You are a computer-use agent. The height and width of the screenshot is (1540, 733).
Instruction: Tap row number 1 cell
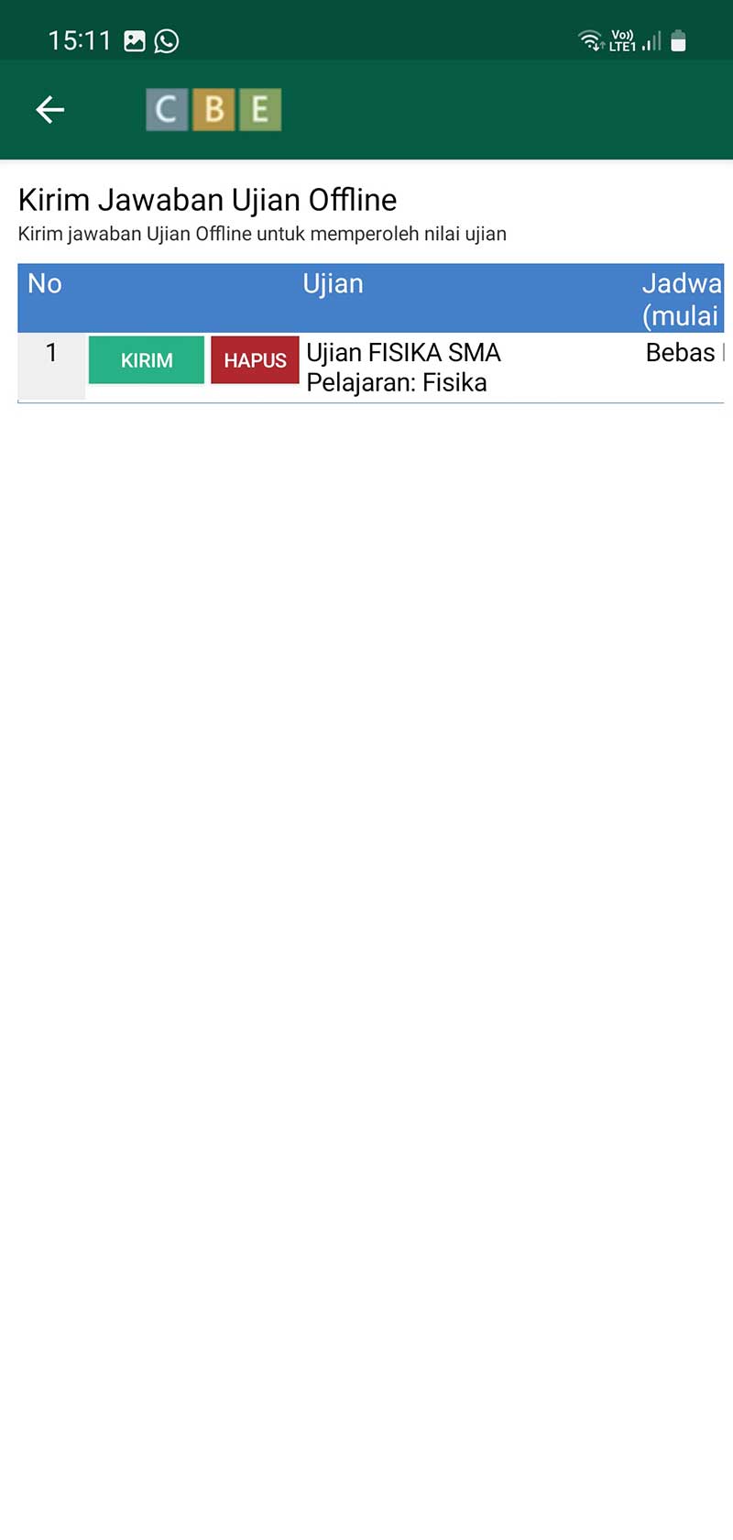pos(51,366)
